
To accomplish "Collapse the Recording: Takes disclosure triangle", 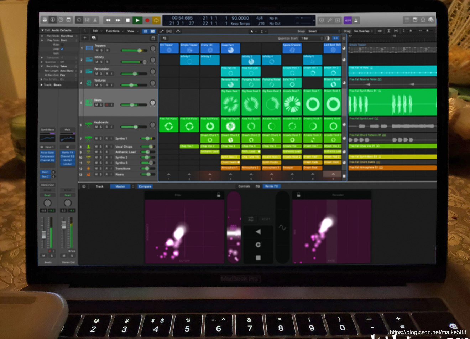I will click(x=42, y=66).
